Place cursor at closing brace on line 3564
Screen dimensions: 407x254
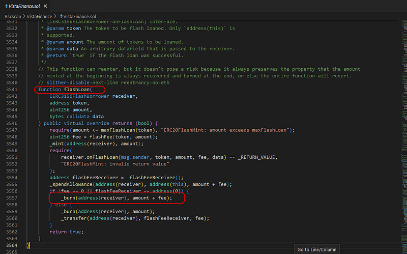[x=28, y=245]
